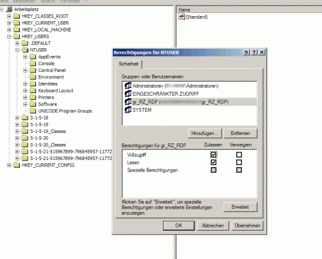Click the SYSTEM user group icon
This screenshot has width=322, height=259.
pyautogui.click(x=128, y=110)
